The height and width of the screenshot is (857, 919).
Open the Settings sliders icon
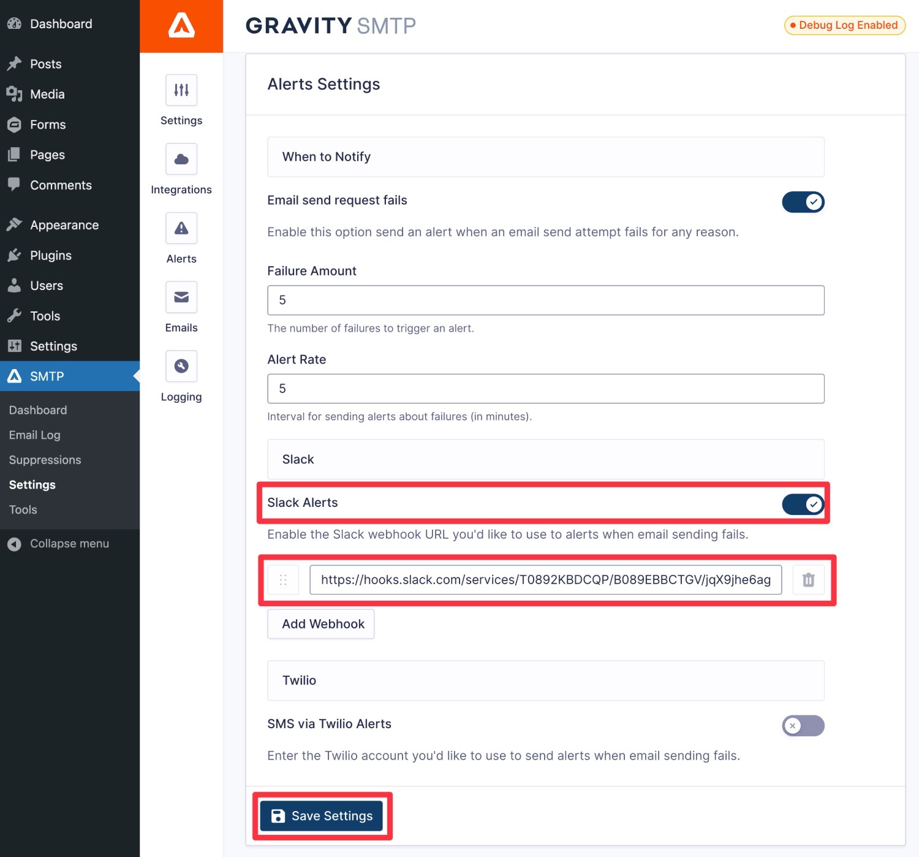coord(181,90)
